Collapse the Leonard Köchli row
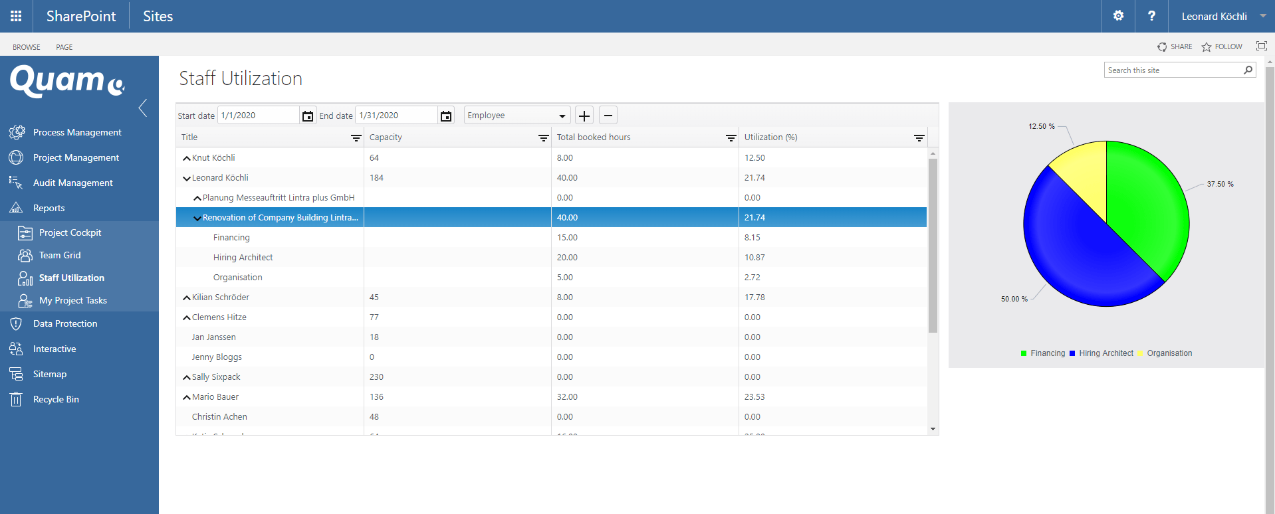The height and width of the screenshot is (514, 1275). (x=187, y=178)
